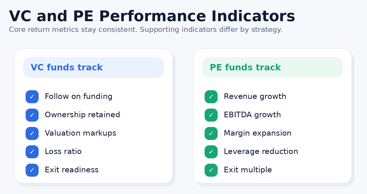Image resolution: width=367 pixels, height=194 pixels.
Task: Click the blue checkmark beside Valuation markups
Action: tap(32, 133)
